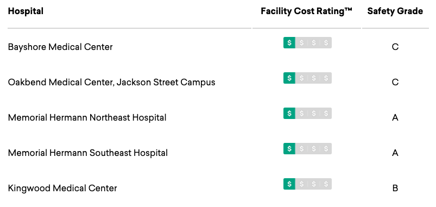Click Bayshore's safety grade C
Image resolution: width=436 pixels, height=207 pixels.
[395, 47]
